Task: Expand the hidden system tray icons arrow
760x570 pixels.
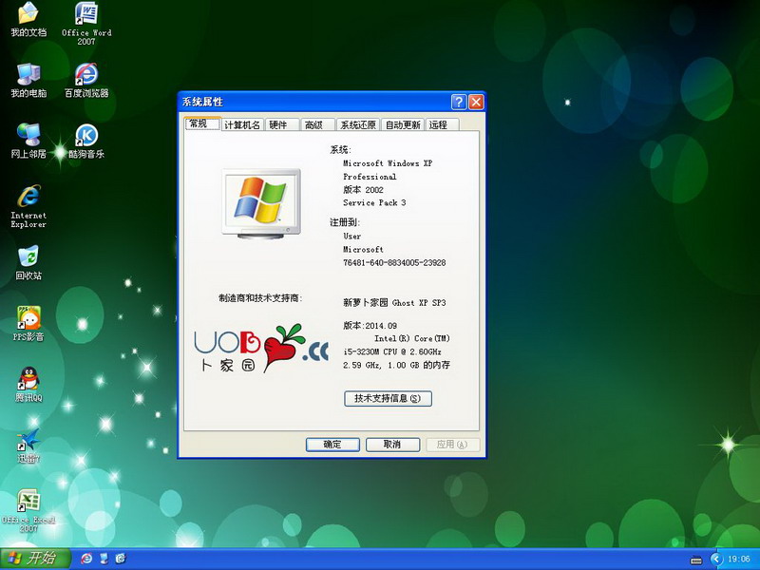Action: click(717, 560)
